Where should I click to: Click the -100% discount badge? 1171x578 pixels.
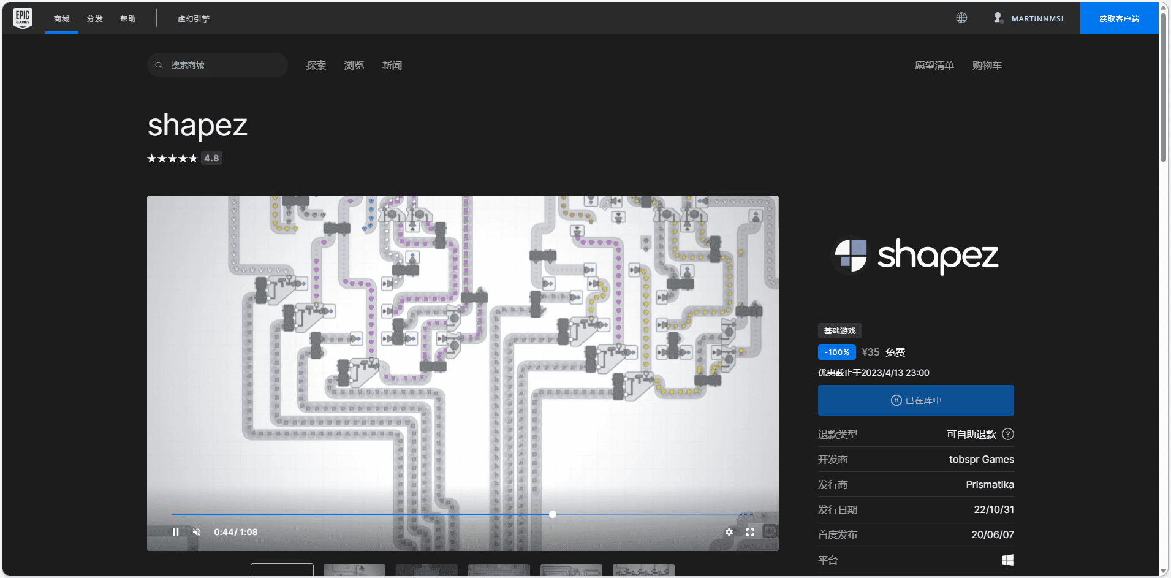coord(837,352)
